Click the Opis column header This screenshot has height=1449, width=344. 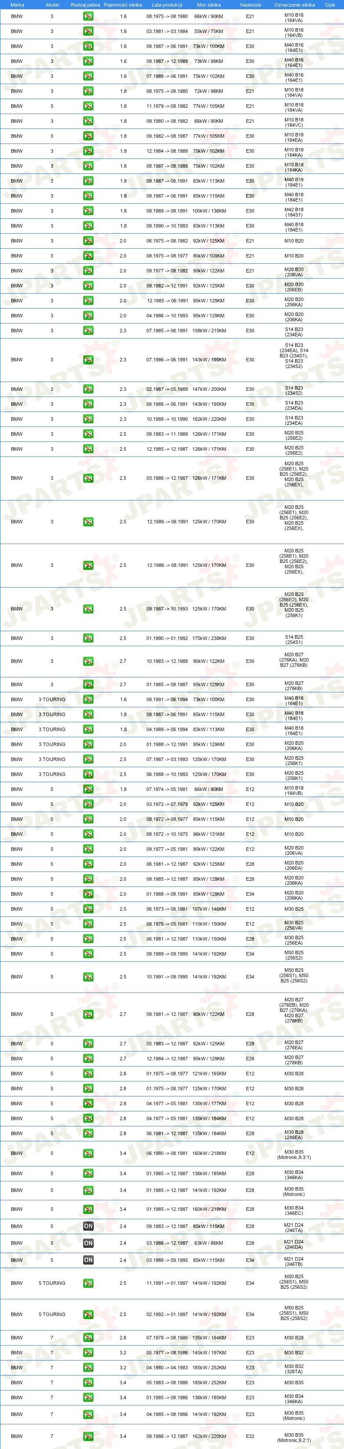(329, 4)
